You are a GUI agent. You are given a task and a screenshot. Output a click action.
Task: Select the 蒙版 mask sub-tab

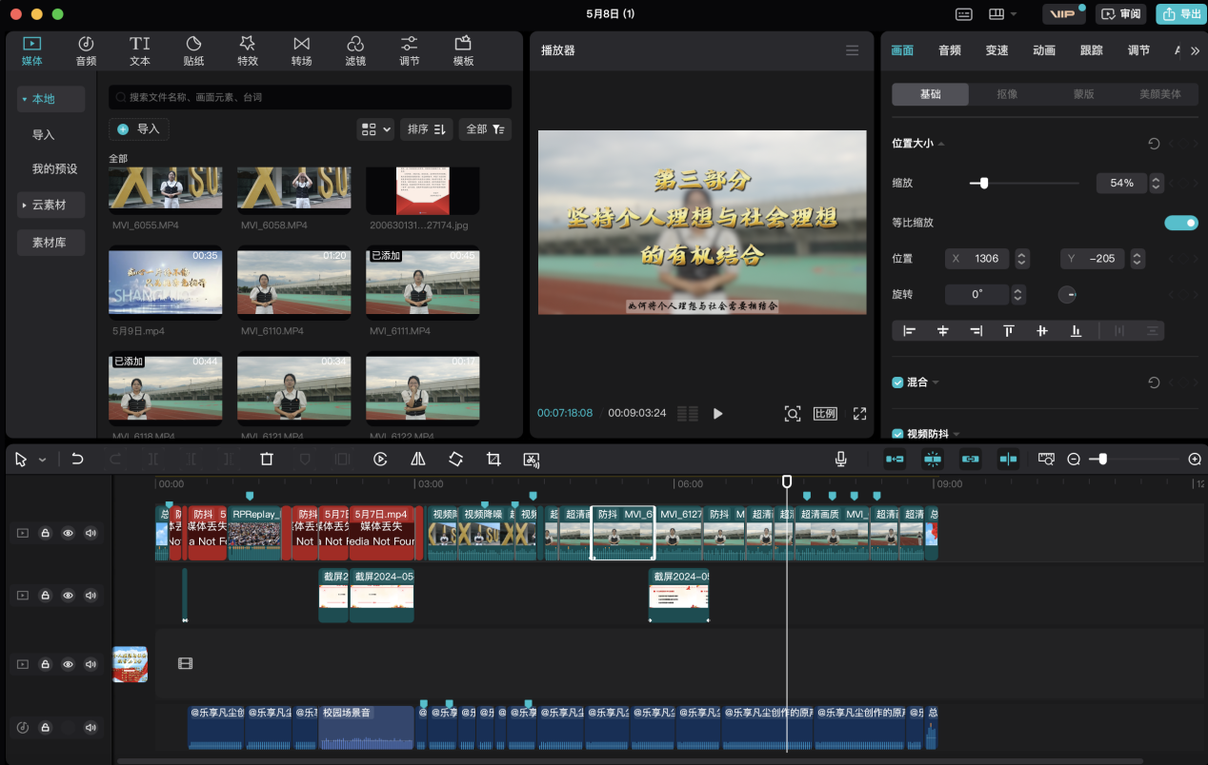(x=1083, y=94)
